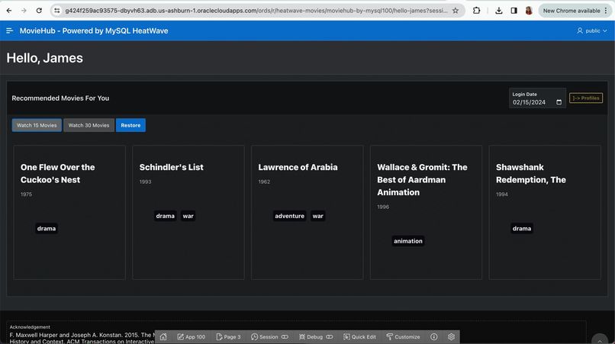Screen dimensions: 615x344
Task: Open the Chrome extensions puzzle icon
Action: pos(477,11)
